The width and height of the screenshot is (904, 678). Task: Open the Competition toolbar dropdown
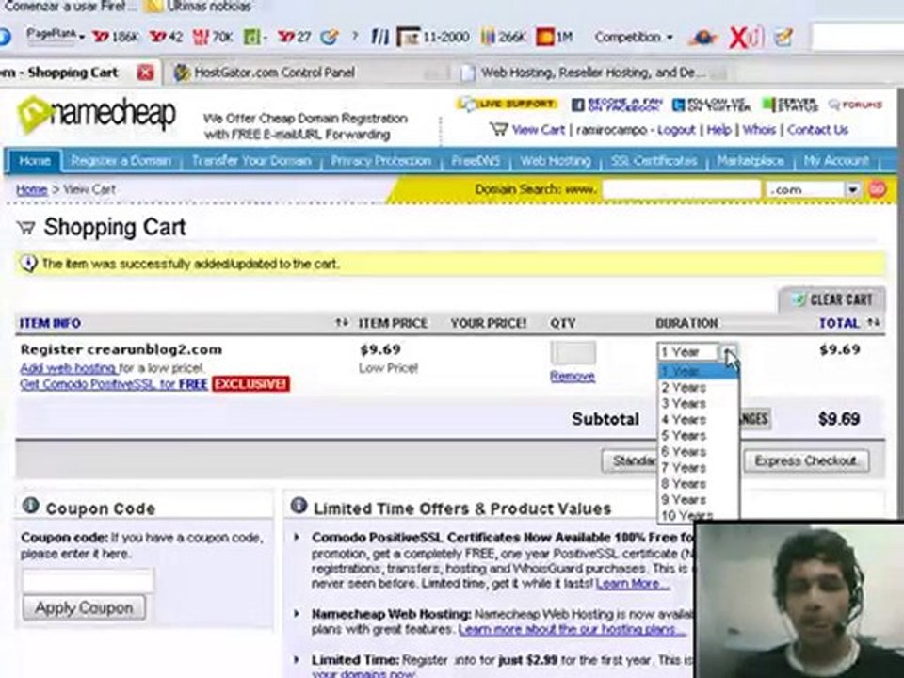(634, 37)
